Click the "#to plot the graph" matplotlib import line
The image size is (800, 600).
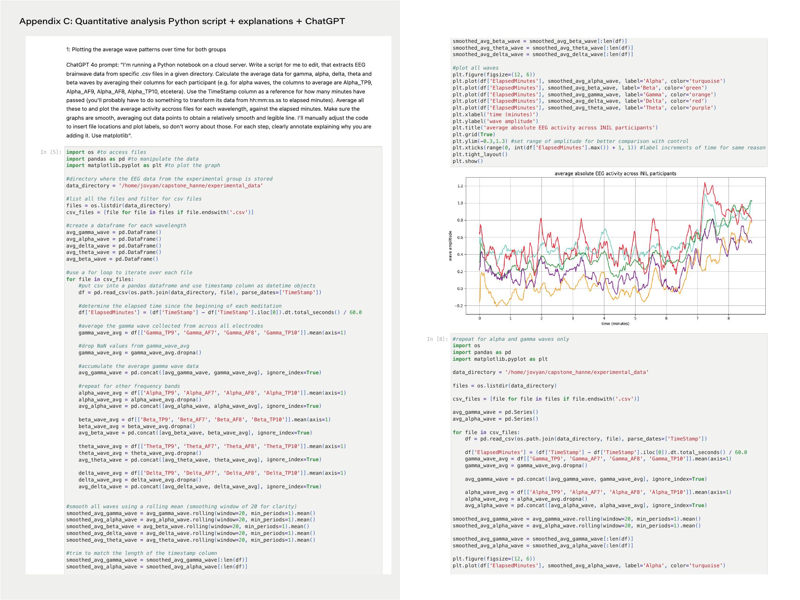(143, 165)
